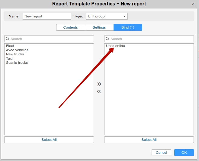This screenshot has height=161, width=199.
Task: Confirm with the OK button
Action: (184, 153)
